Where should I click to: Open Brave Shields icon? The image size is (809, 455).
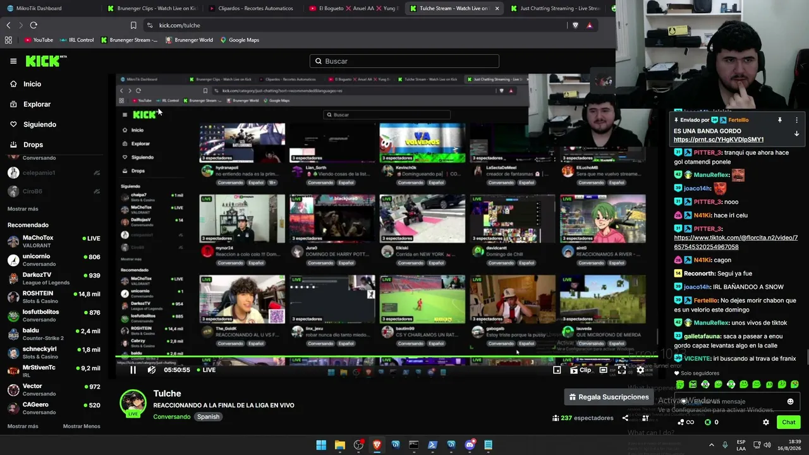[575, 25]
